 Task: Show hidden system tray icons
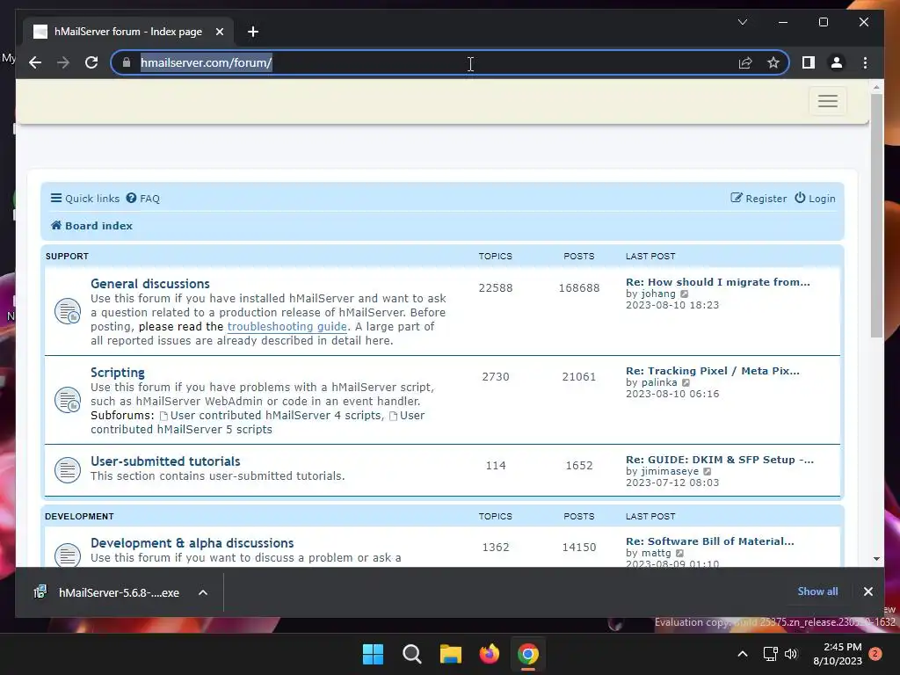tap(742, 654)
